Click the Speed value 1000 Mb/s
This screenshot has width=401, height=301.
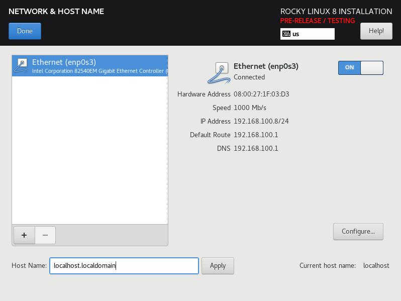pyautogui.click(x=250, y=108)
